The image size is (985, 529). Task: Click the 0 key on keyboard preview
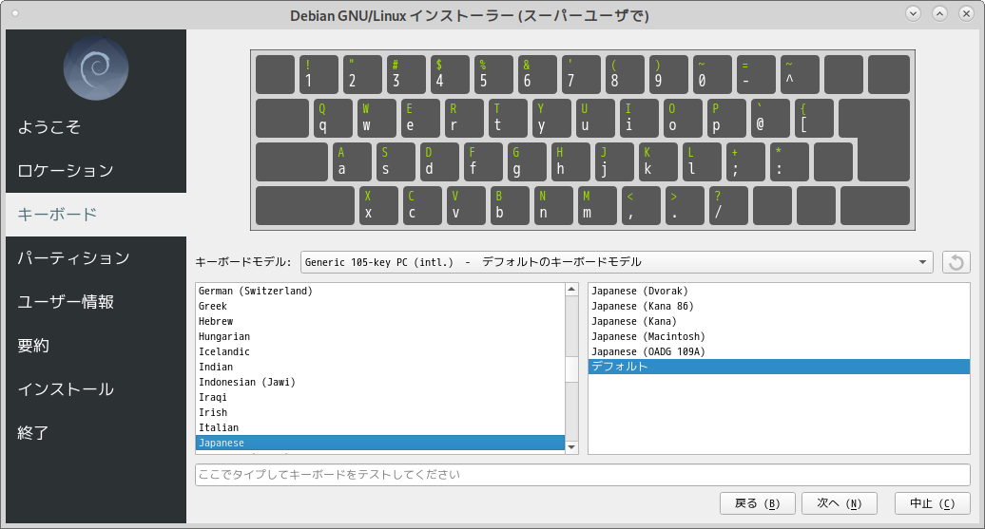click(712, 75)
